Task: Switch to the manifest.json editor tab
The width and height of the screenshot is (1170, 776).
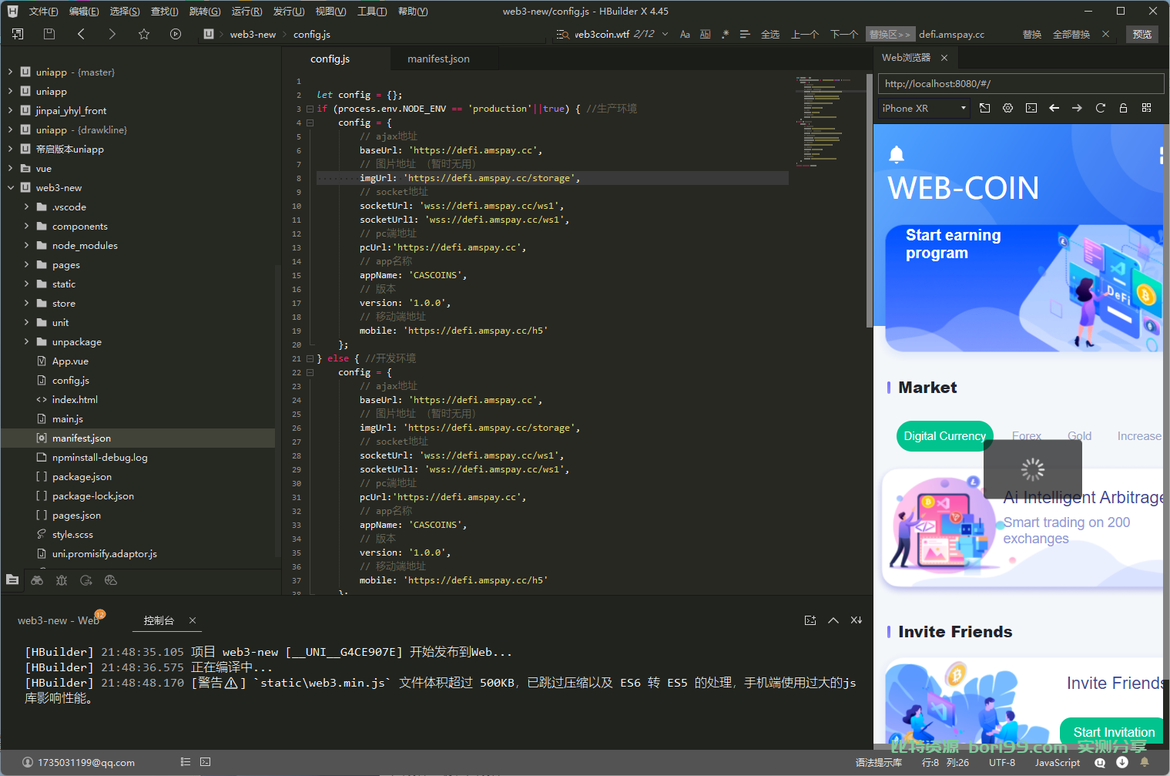Action: pos(438,59)
